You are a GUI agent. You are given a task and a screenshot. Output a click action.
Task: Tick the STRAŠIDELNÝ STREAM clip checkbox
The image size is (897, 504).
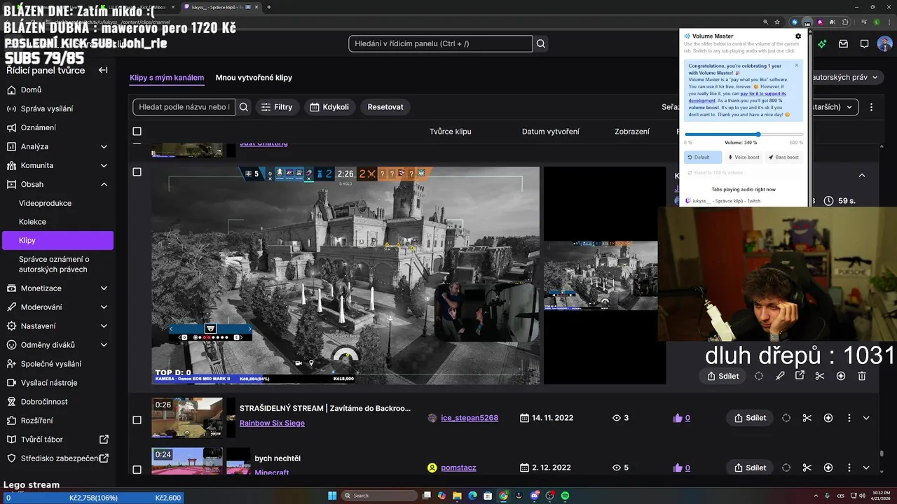pos(137,419)
